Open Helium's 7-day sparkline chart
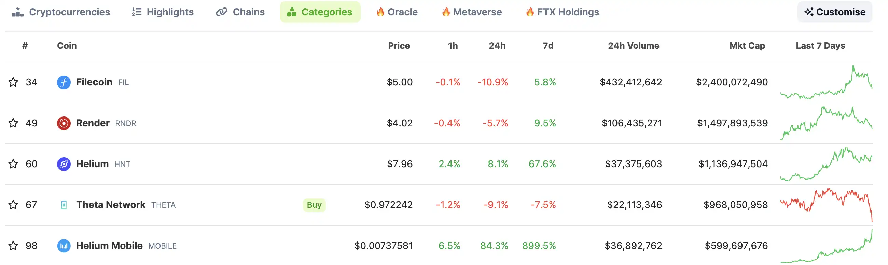This screenshot has height=265, width=888. coord(826,164)
